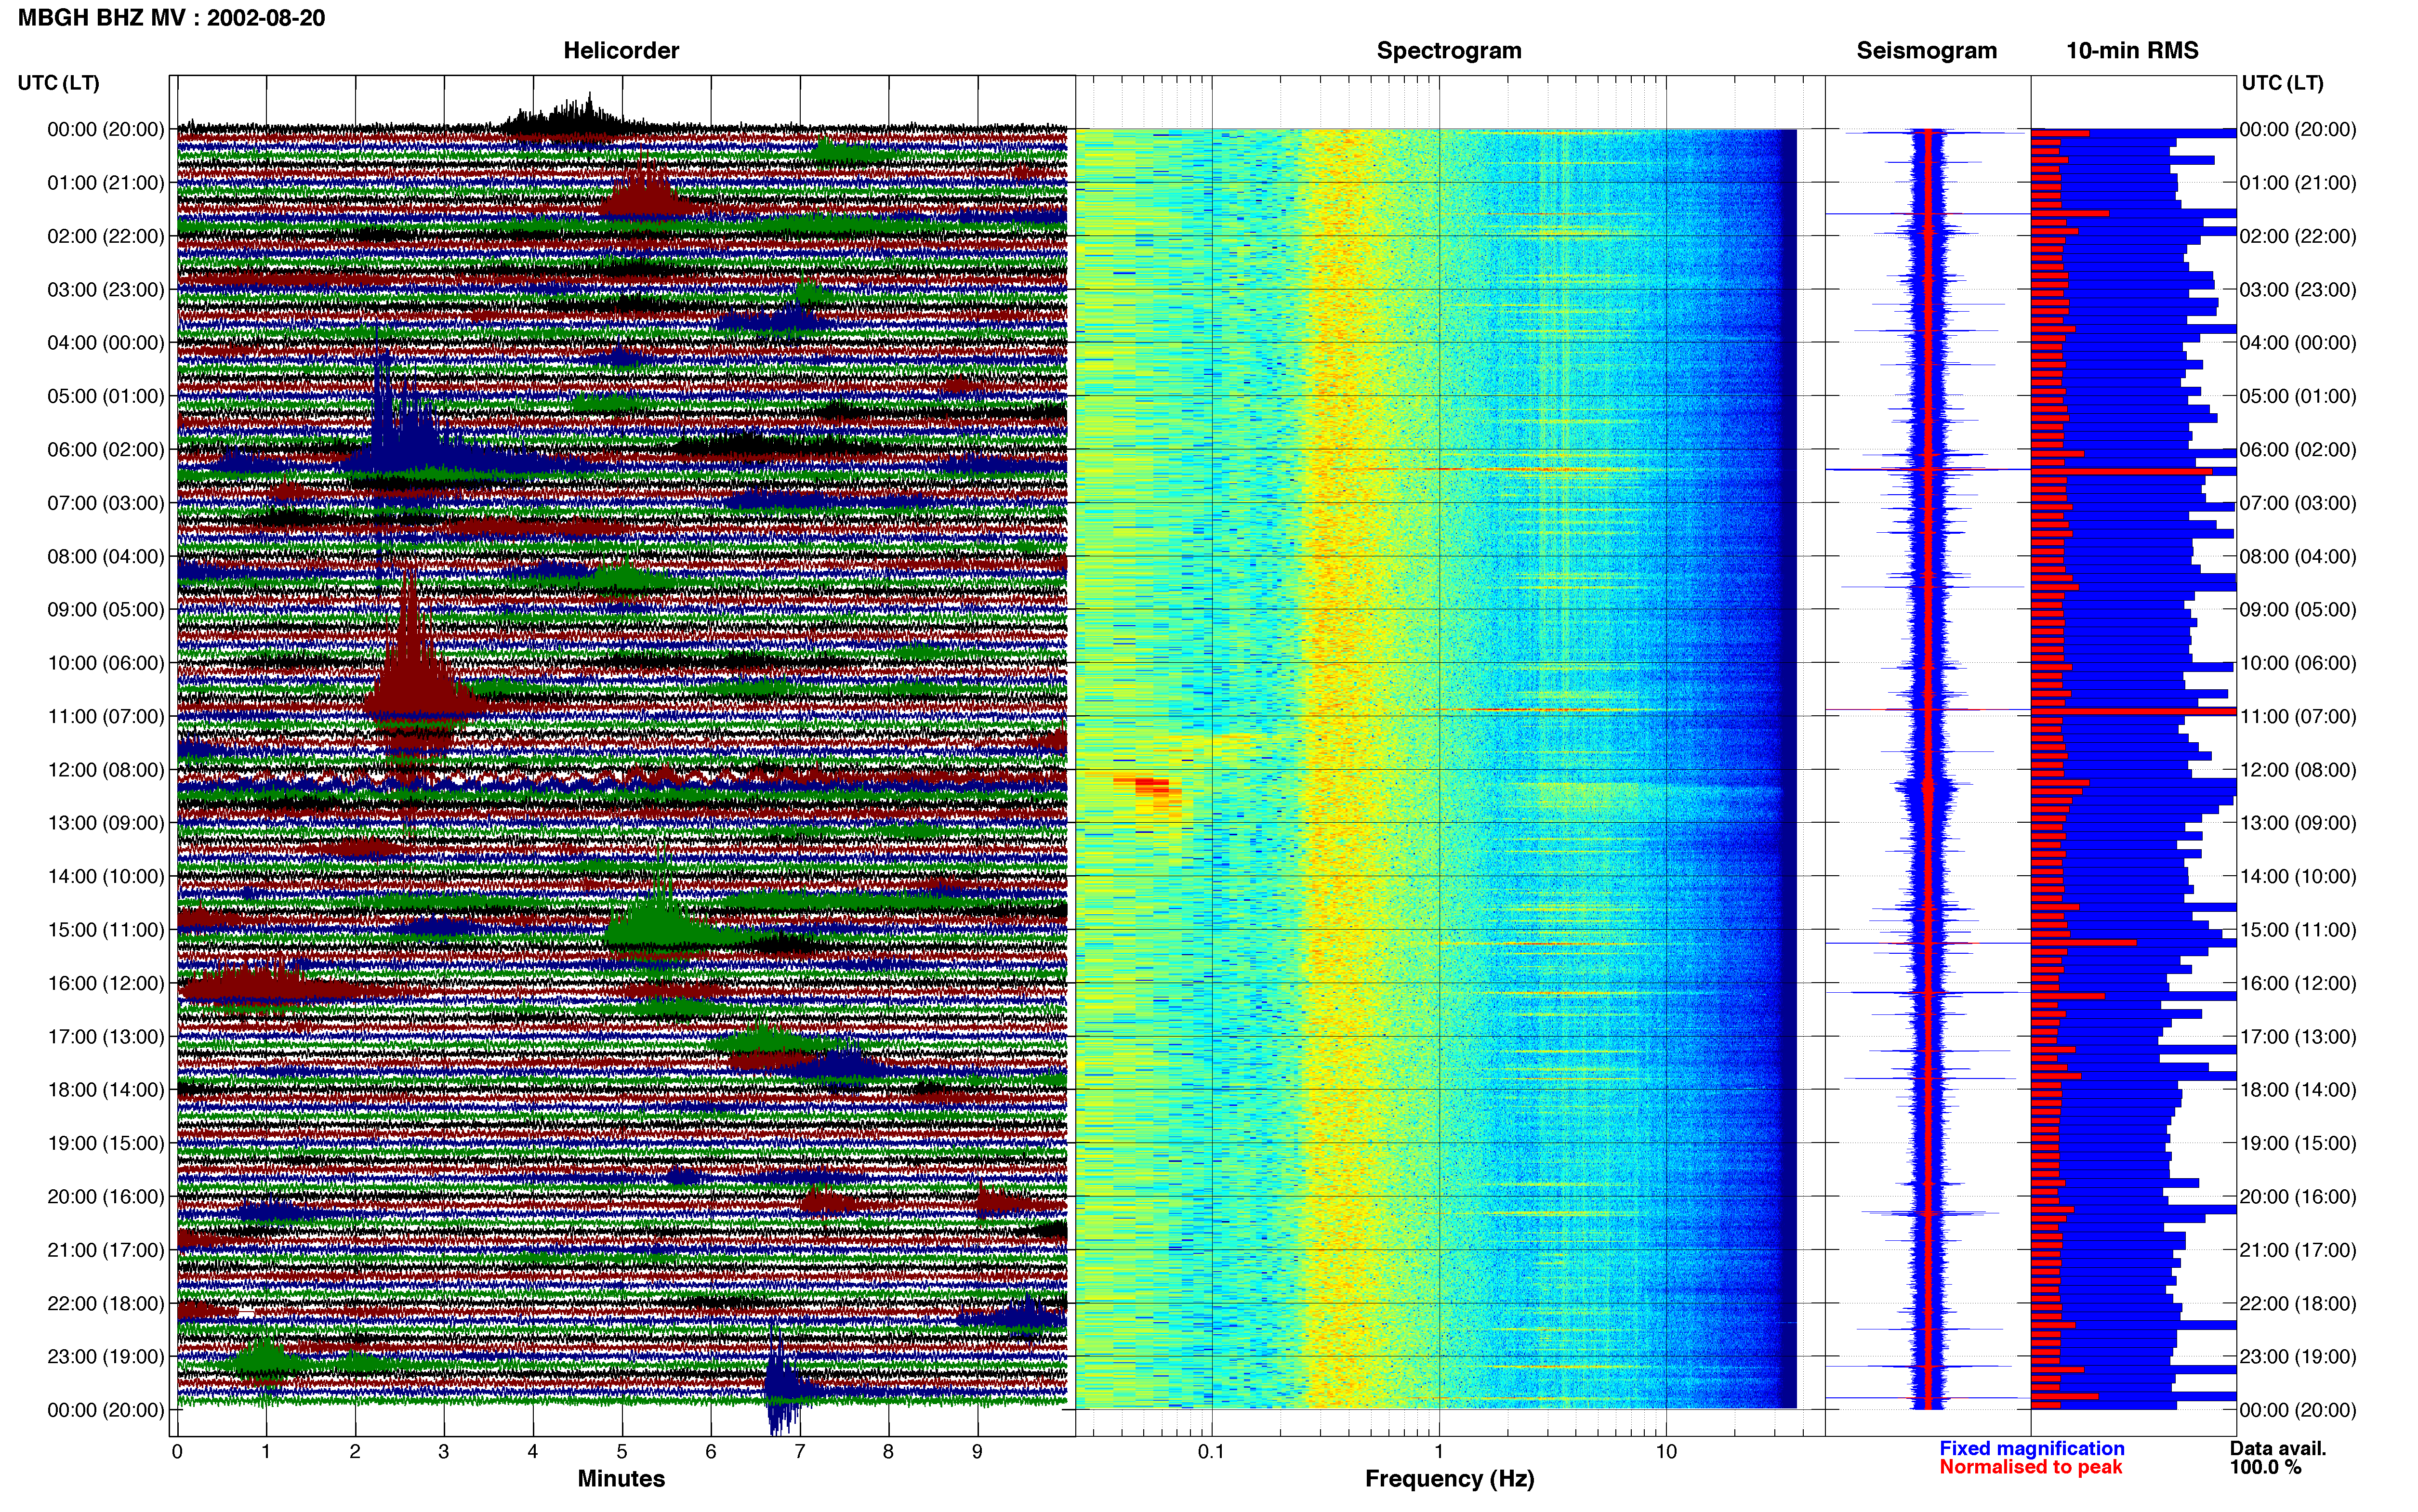This screenshot has height=1512, width=2418.
Task: Click the 100.0 % data availability value
Action: [x=2265, y=1468]
